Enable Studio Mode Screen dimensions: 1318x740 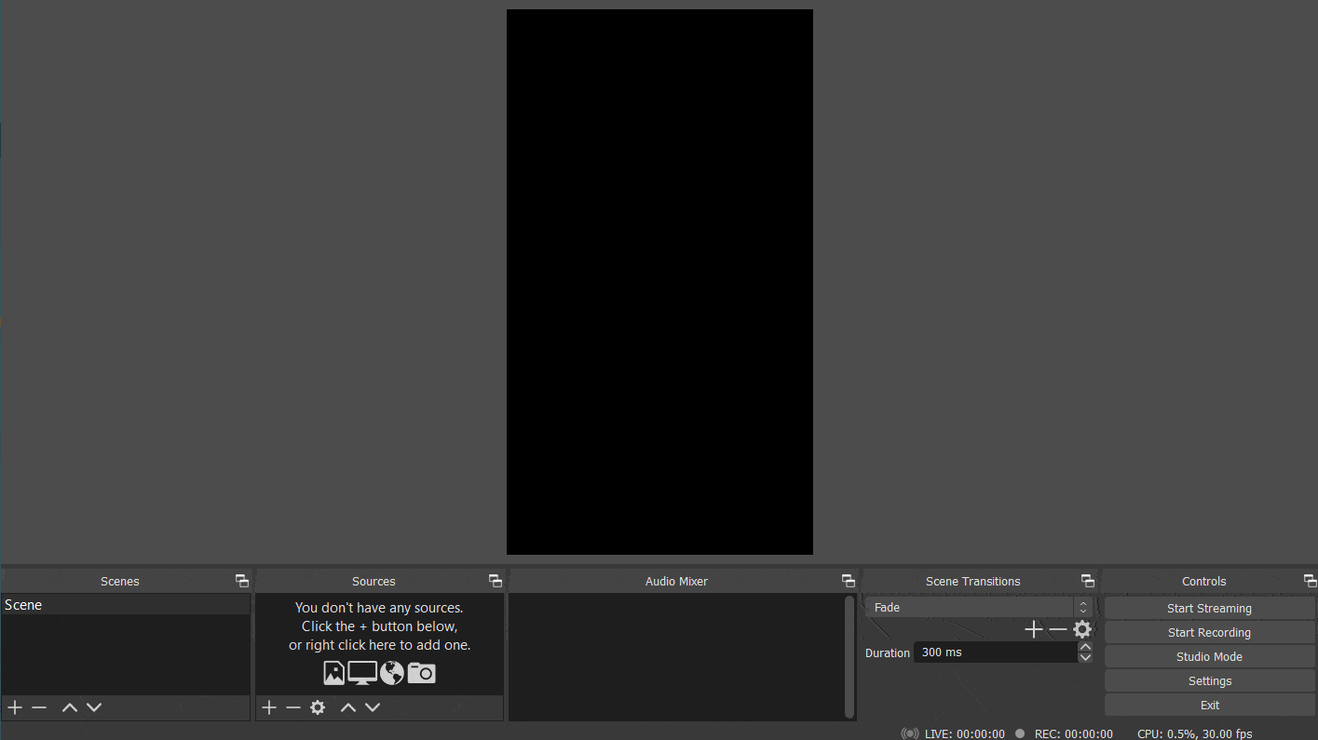pyautogui.click(x=1209, y=656)
